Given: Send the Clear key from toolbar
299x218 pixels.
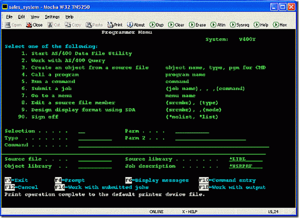Looking at the screenshot, I should click(x=176, y=25).
